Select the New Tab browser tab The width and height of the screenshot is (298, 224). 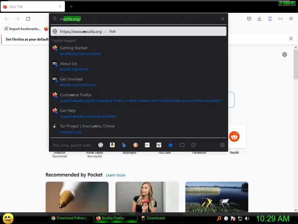tap(33, 6)
